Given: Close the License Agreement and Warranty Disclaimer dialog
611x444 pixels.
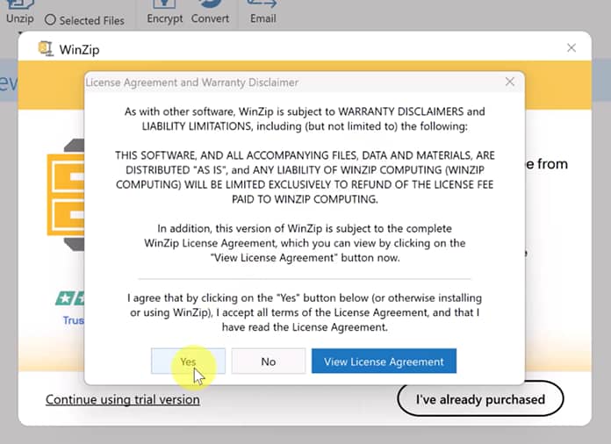Looking at the screenshot, I should (509, 82).
